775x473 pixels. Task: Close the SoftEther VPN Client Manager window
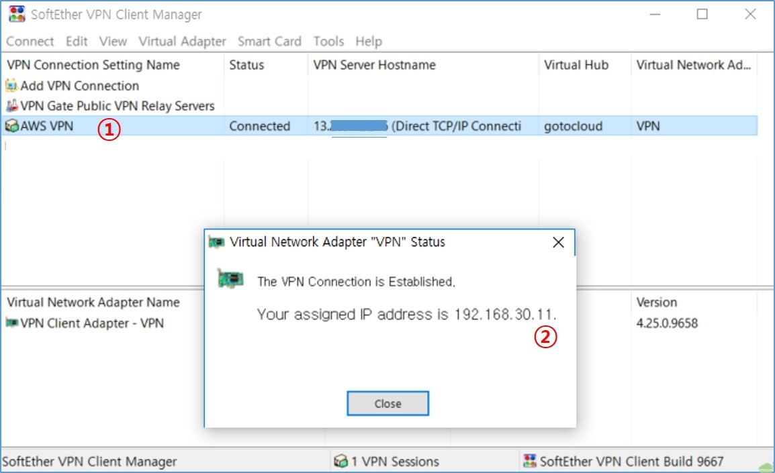[x=750, y=14]
